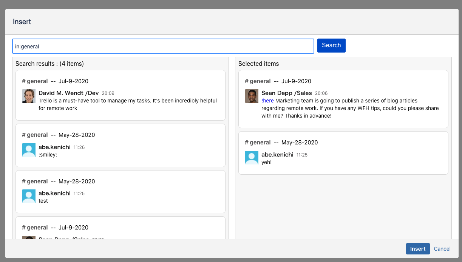Pick the test message text in search results

tap(43, 201)
